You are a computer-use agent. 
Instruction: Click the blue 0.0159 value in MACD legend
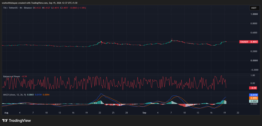pos(38,95)
